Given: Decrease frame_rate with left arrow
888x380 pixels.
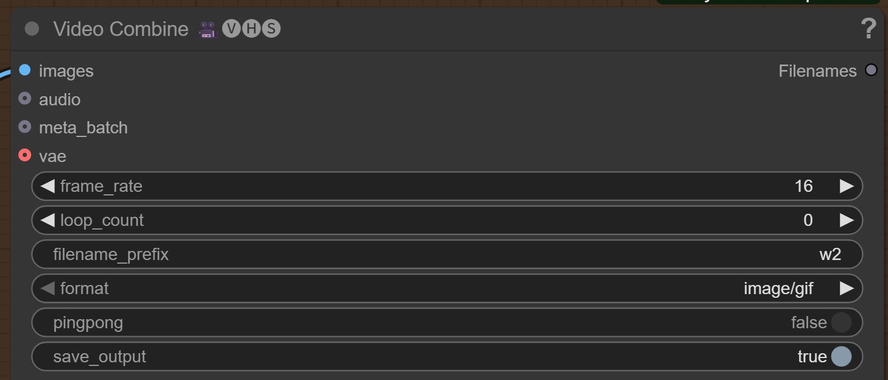Looking at the screenshot, I should point(48,186).
